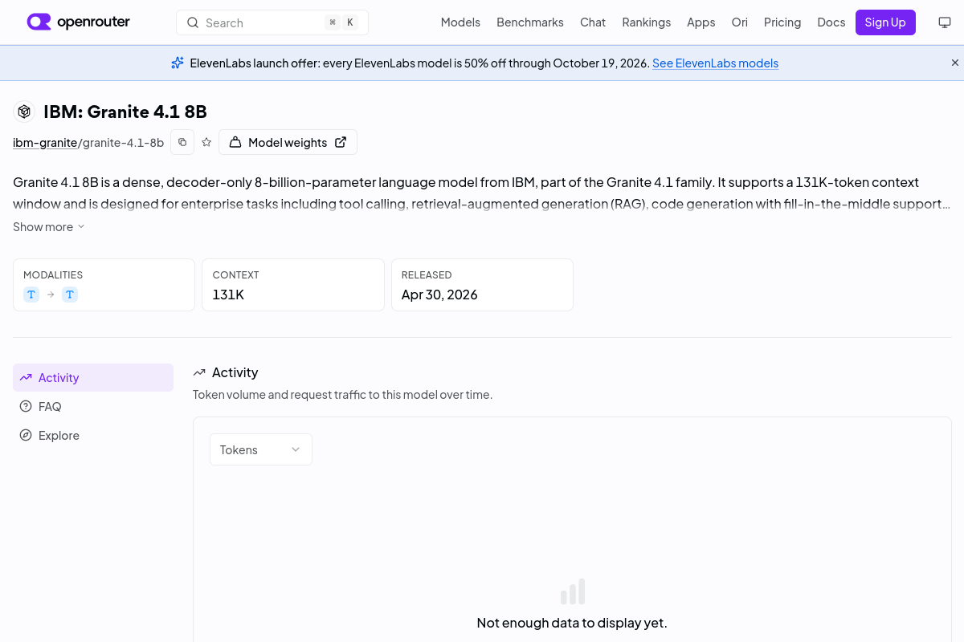Open the Apps page
964x642 pixels.
click(701, 22)
